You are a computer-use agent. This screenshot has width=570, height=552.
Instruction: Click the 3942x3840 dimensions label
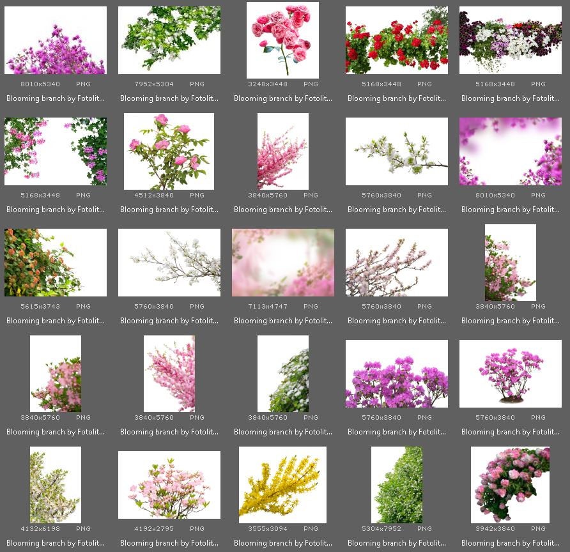click(x=495, y=529)
